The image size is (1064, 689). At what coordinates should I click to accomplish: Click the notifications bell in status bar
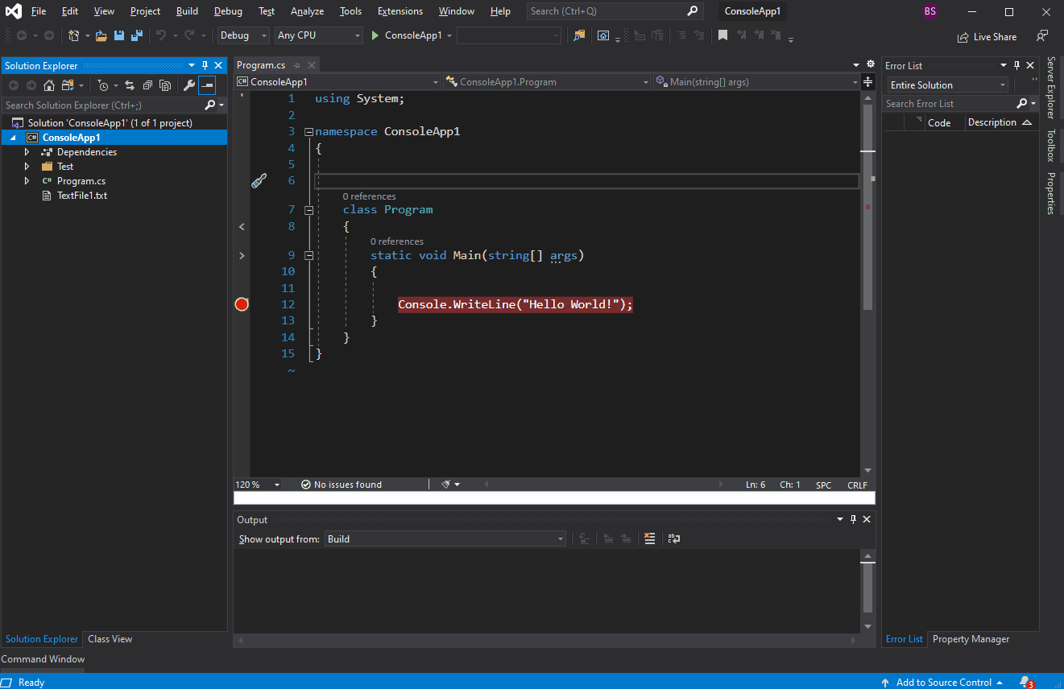pyautogui.click(x=1025, y=682)
